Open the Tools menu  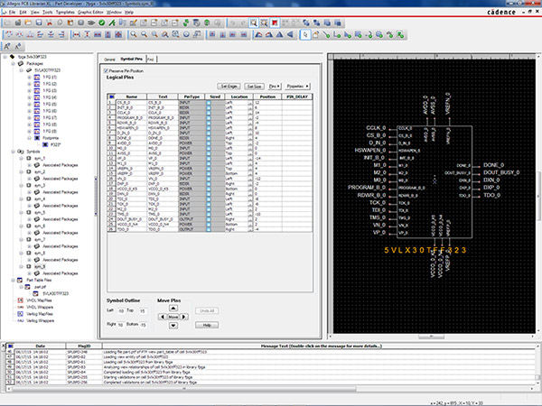tap(47, 12)
